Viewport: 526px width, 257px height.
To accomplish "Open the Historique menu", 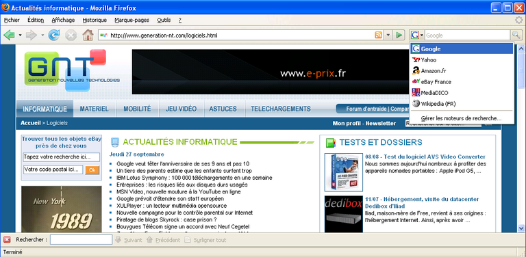I will click(x=95, y=20).
